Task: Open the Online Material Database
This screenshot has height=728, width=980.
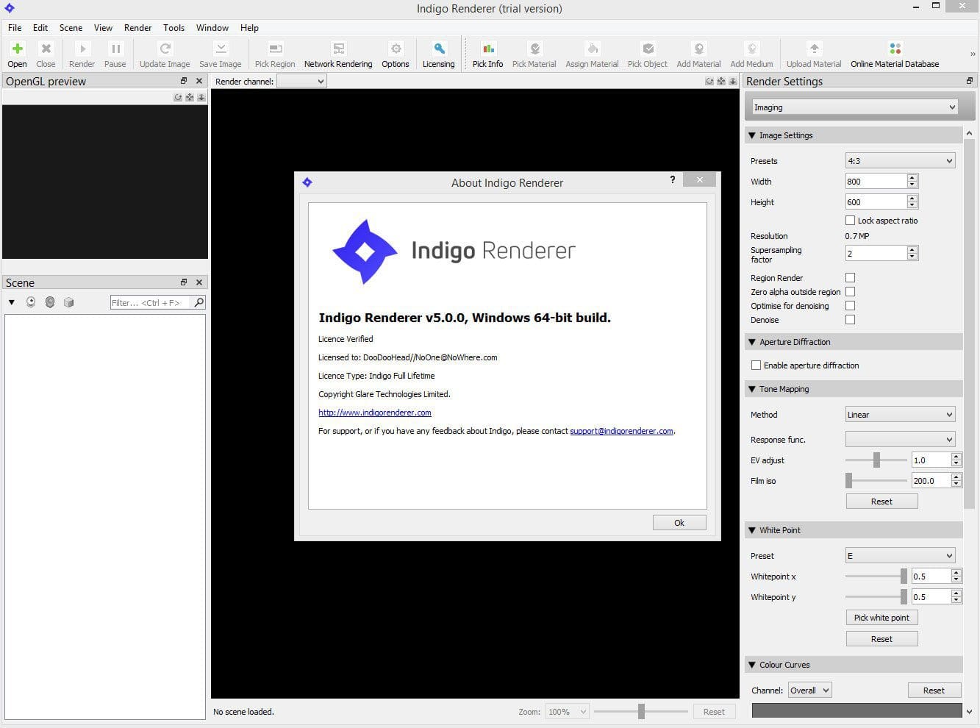Action: [894, 49]
